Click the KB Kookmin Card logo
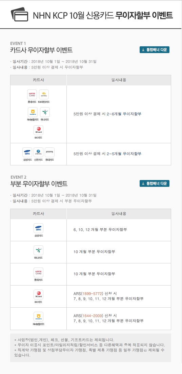Image resolution: width=182 pixels, height=374 pixels. pos(44,95)
